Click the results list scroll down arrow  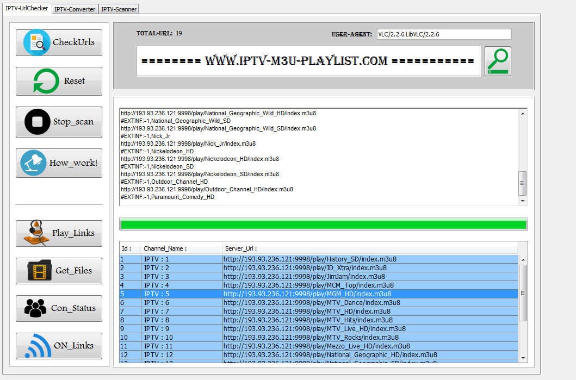523,358
